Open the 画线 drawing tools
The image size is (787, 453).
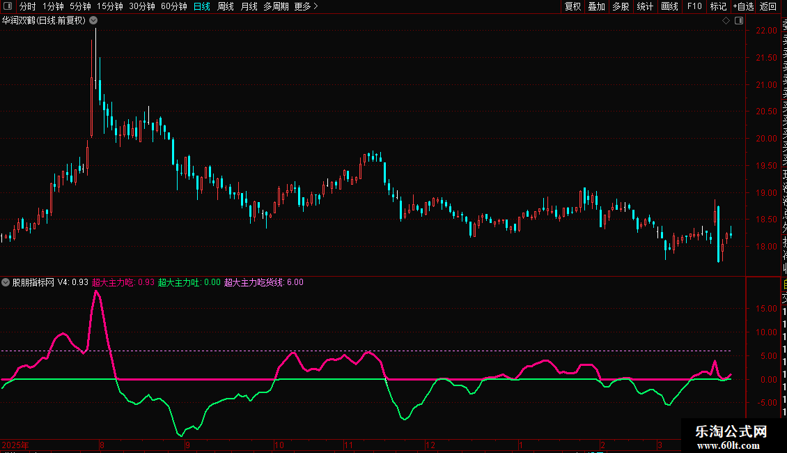669,6
